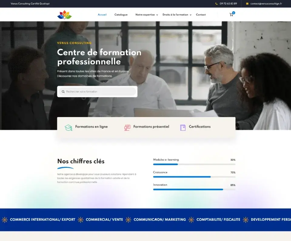The image size is (291, 241).
Task: Click the Venus Consulting lotus logo
Action: pyautogui.click(x=64, y=14)
